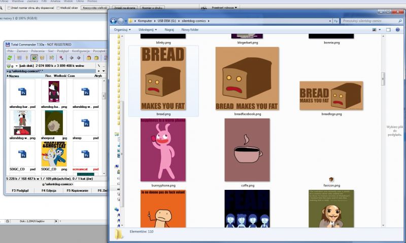Click 'F5 Kopiowanie' button in Total Commander
406x243 pixels.
[78, 190]
